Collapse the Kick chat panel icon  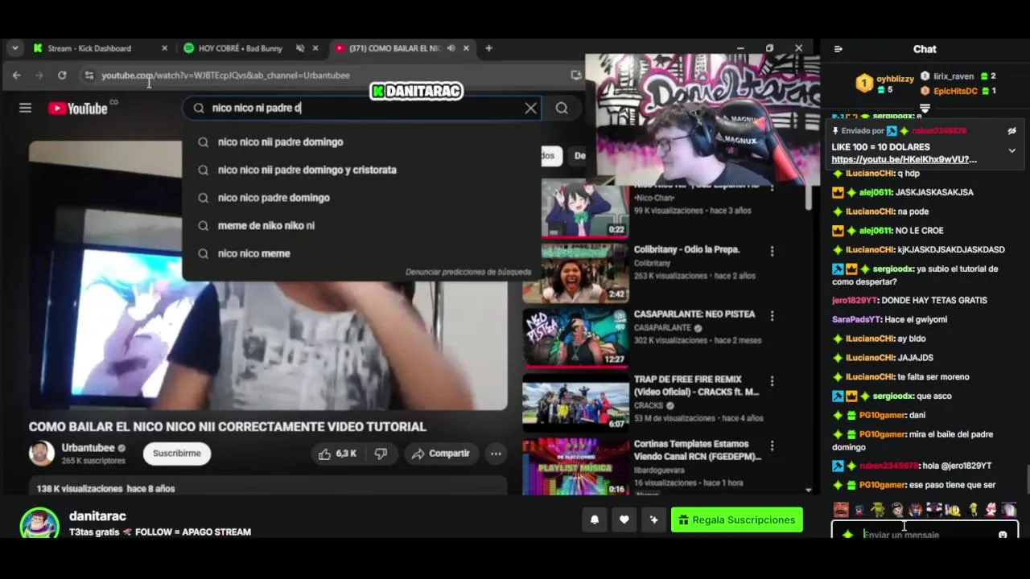click(838, 49)
